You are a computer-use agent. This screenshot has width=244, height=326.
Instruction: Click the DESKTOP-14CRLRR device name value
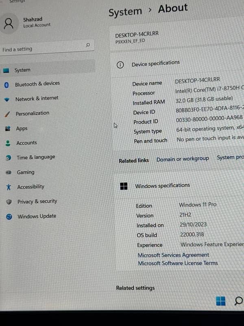197,80
